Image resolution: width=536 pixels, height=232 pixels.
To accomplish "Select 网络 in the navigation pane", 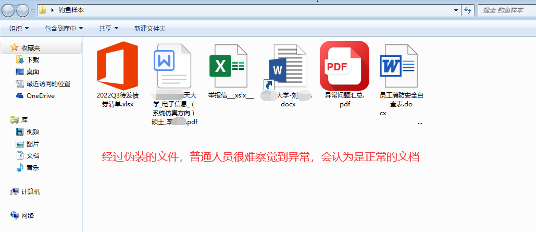I will coord(28,215).
